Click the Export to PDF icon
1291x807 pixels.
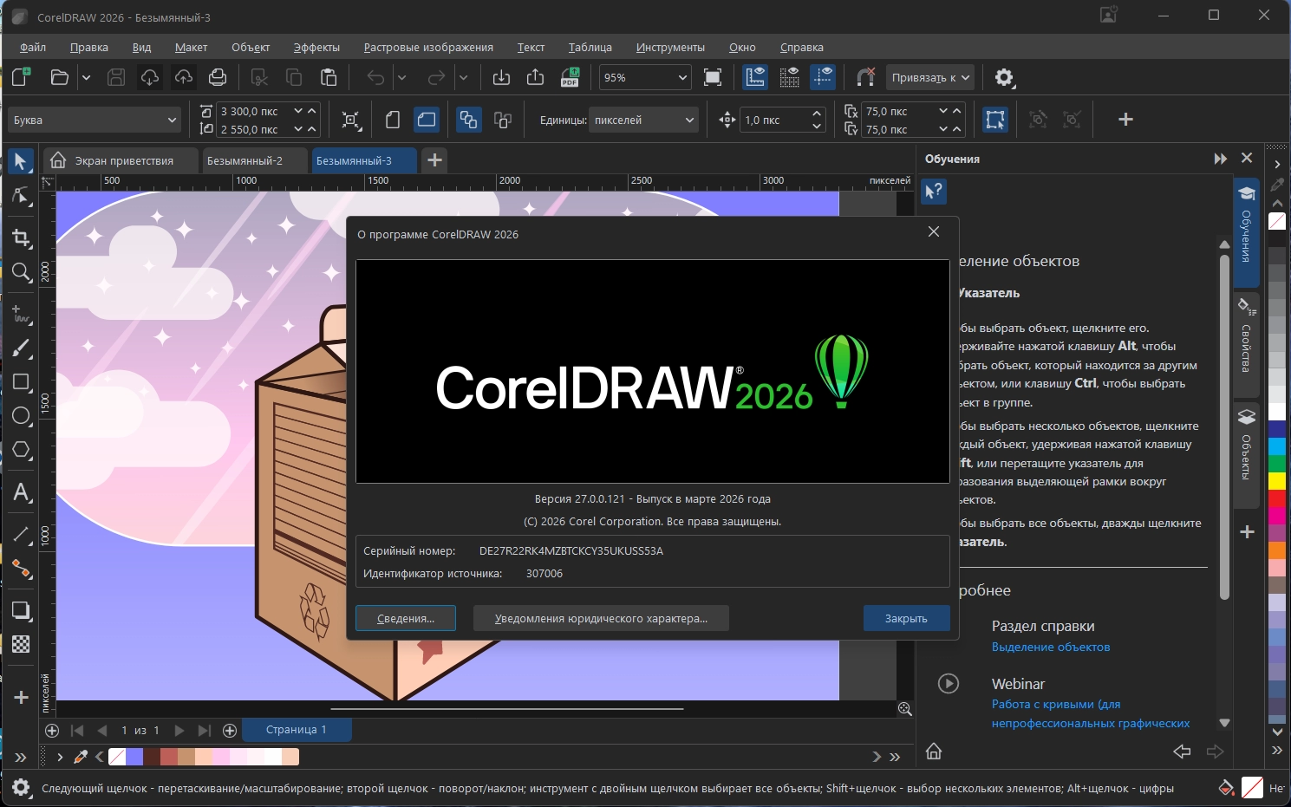(570, 77)
